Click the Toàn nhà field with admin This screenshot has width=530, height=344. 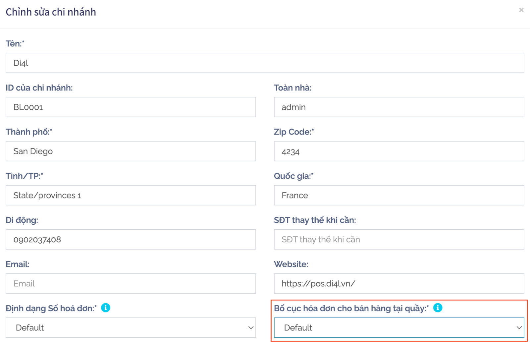pos(399,107)
